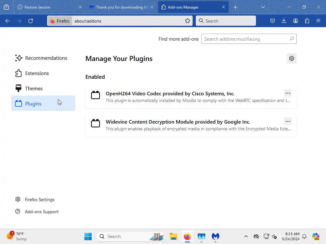Expand the list all tabs chevron
This screenshot has height=244, width=326.
point(263,7)
